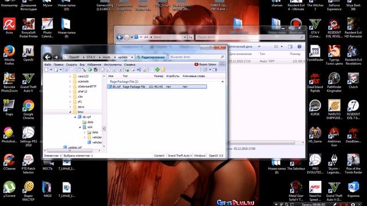Click the yellow folder toolbar icon in OpenIV
Image resolution: width=367 pixels, height=206 pixels.
coord(163,70)
